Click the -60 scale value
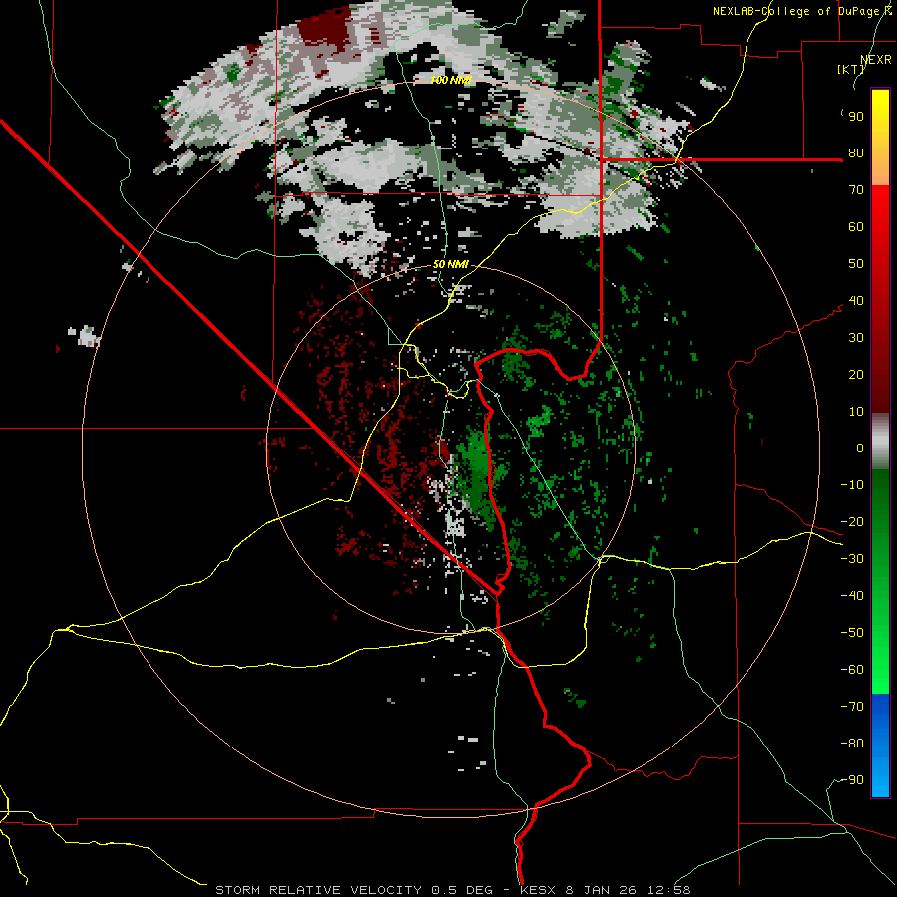Viewport: 897px width, 897px height. point(852,670)
